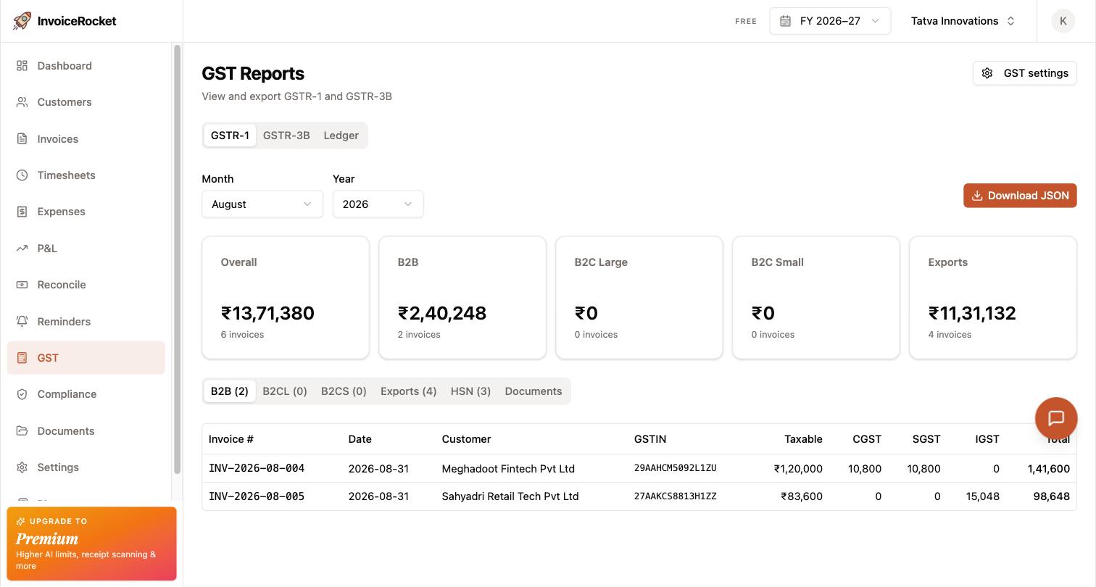Open the Month dropdown showing August
The image size is (1096, 587).
pos(262,204)
